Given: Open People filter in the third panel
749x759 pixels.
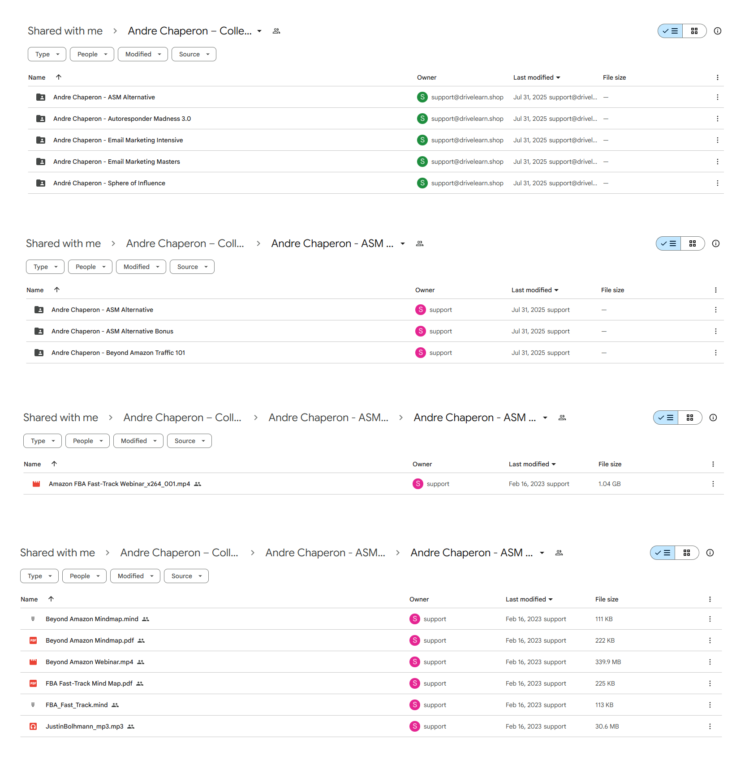Looking at the screenshot, I should 87,441.
